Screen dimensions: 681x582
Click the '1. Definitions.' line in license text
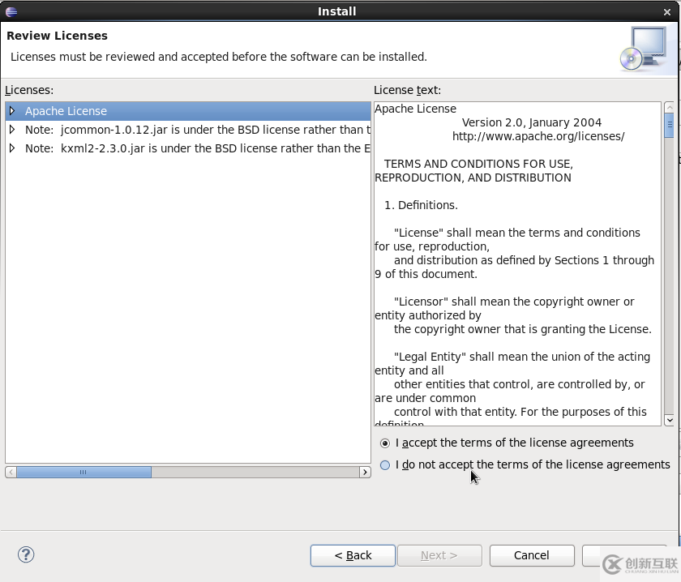tap(421, 205)
